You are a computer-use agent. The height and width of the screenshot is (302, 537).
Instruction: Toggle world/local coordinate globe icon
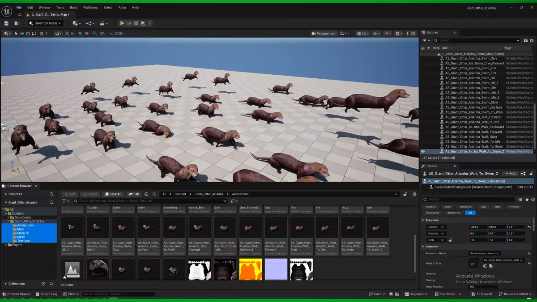tap(42, 34)
